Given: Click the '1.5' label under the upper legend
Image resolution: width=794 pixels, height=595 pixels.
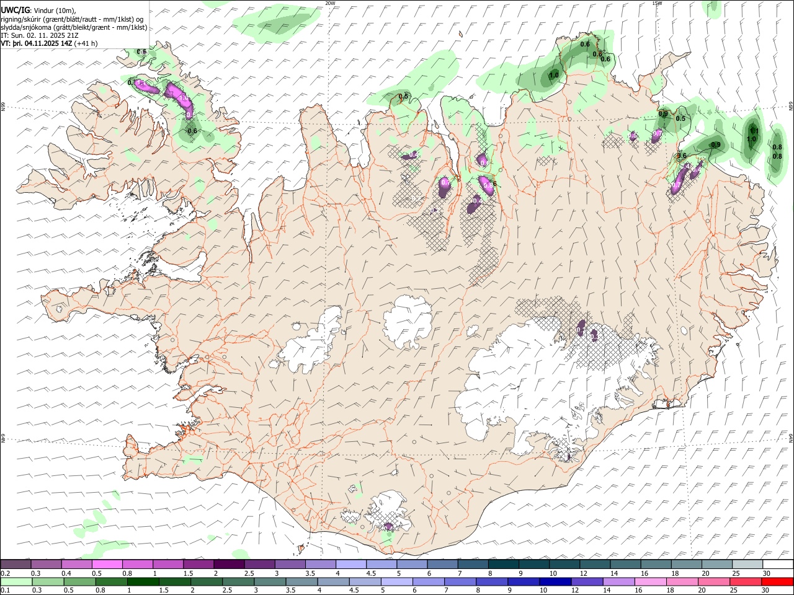Looking at the screenshot, I should [x=188, y=573].
